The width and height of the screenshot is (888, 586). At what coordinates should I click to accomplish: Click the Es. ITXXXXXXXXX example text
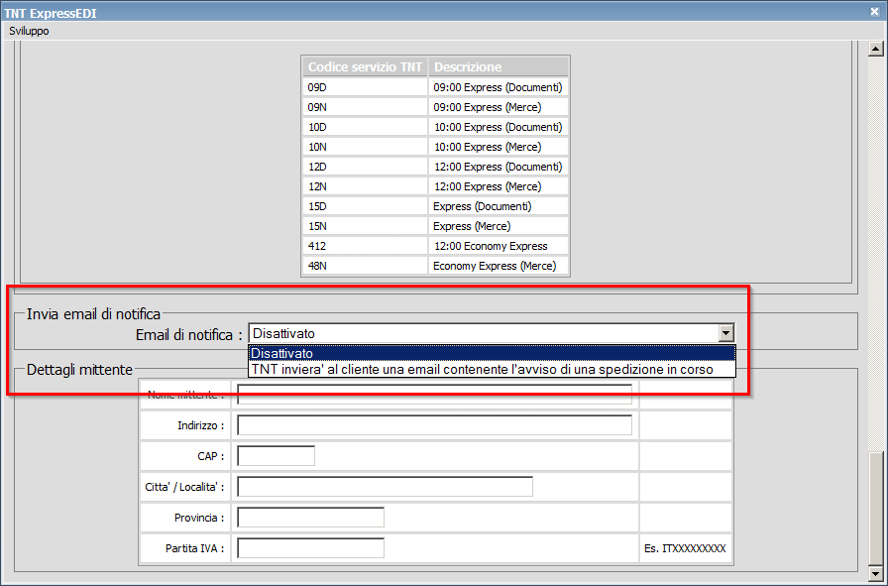685,548
